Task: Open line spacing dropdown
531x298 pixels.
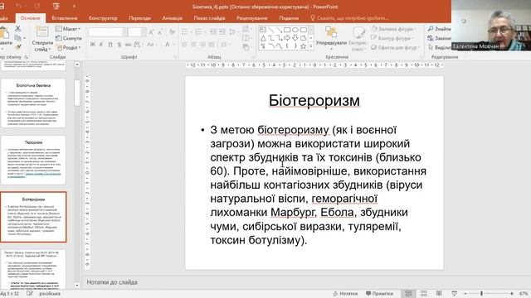Action: [x=234, y=32]
